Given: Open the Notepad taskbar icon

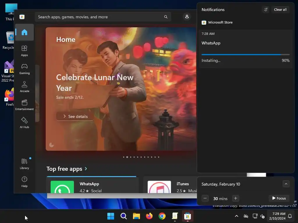Looking at the screenshot, I should [x=175, y=216].
